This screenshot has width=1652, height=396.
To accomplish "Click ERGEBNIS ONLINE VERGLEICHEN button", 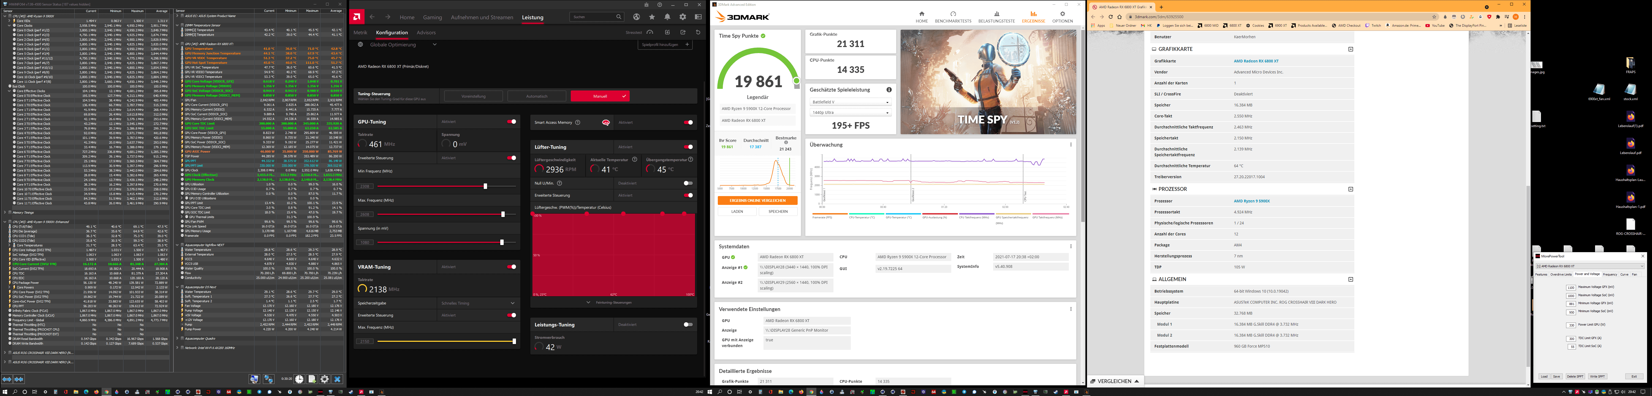I will click(757, 200).
